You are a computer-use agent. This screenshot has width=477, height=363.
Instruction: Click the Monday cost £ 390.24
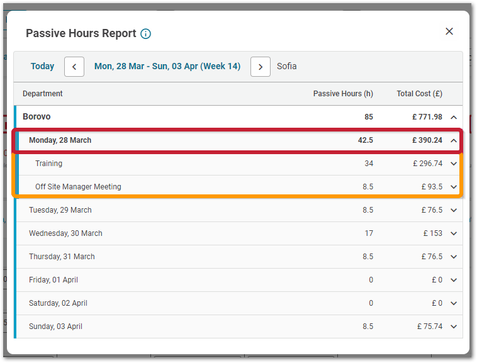pyautogui.click(x=427, y=140)
